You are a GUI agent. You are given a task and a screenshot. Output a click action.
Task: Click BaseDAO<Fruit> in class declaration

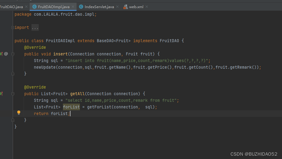[x=114, y=41]
